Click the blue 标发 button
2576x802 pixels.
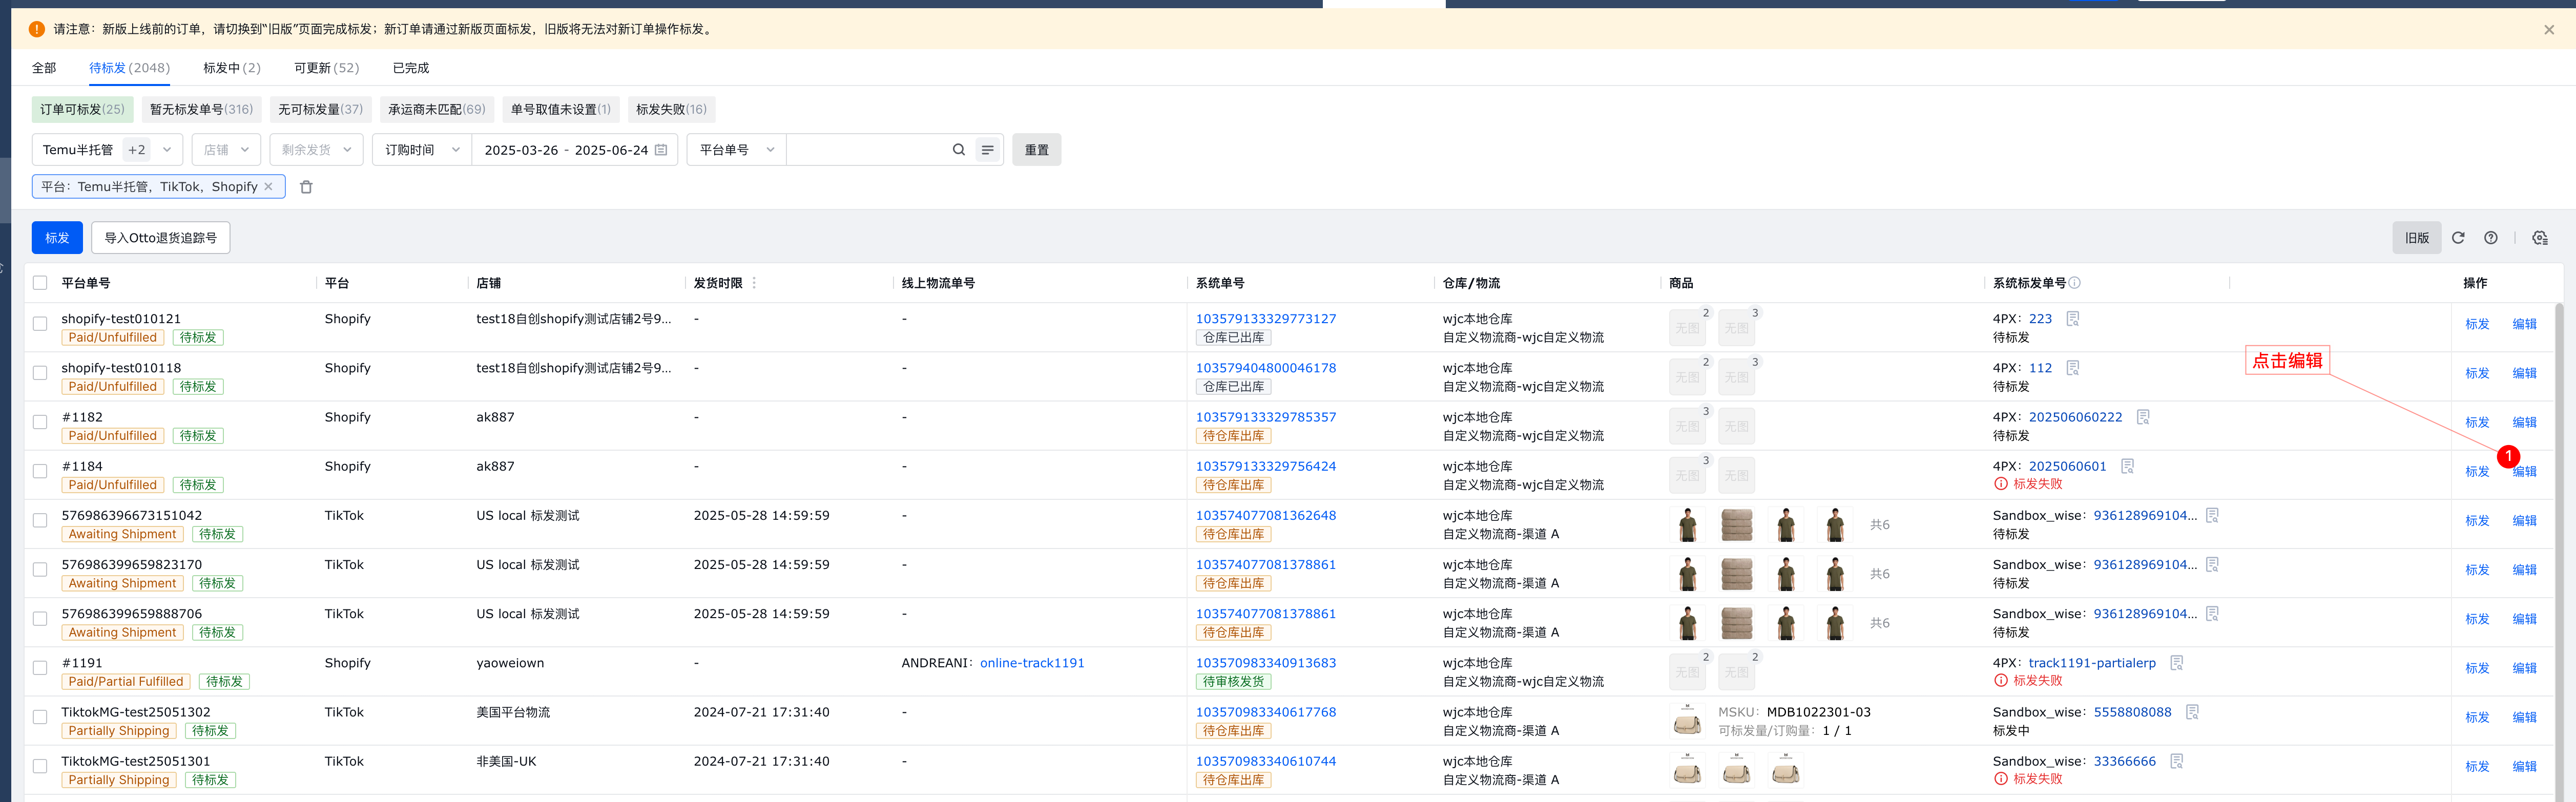pyautogui.click(x=57, y=238)
